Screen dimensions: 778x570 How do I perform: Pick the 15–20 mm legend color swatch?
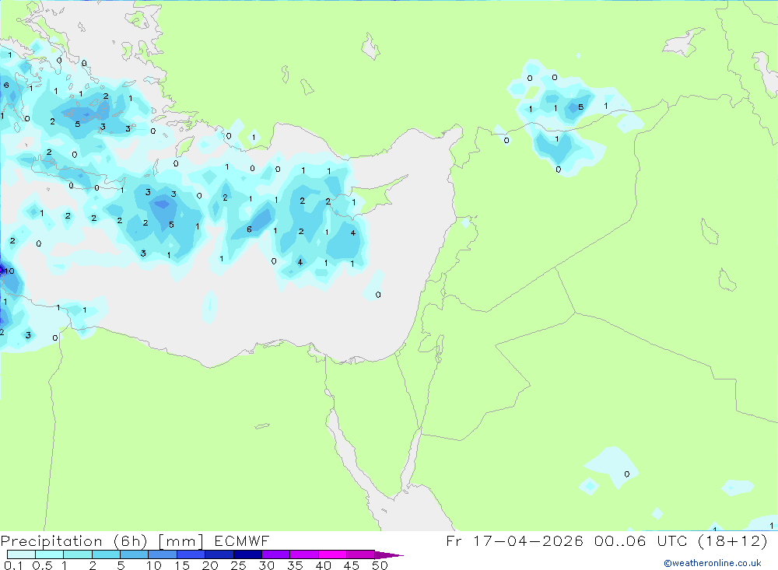[191, 554]
